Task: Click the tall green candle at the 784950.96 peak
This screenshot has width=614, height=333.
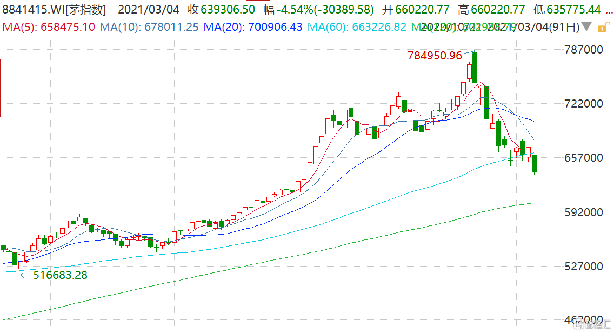Action: (475, 67)
